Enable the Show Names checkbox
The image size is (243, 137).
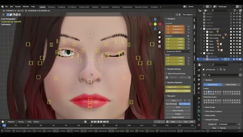coord(219,128)
